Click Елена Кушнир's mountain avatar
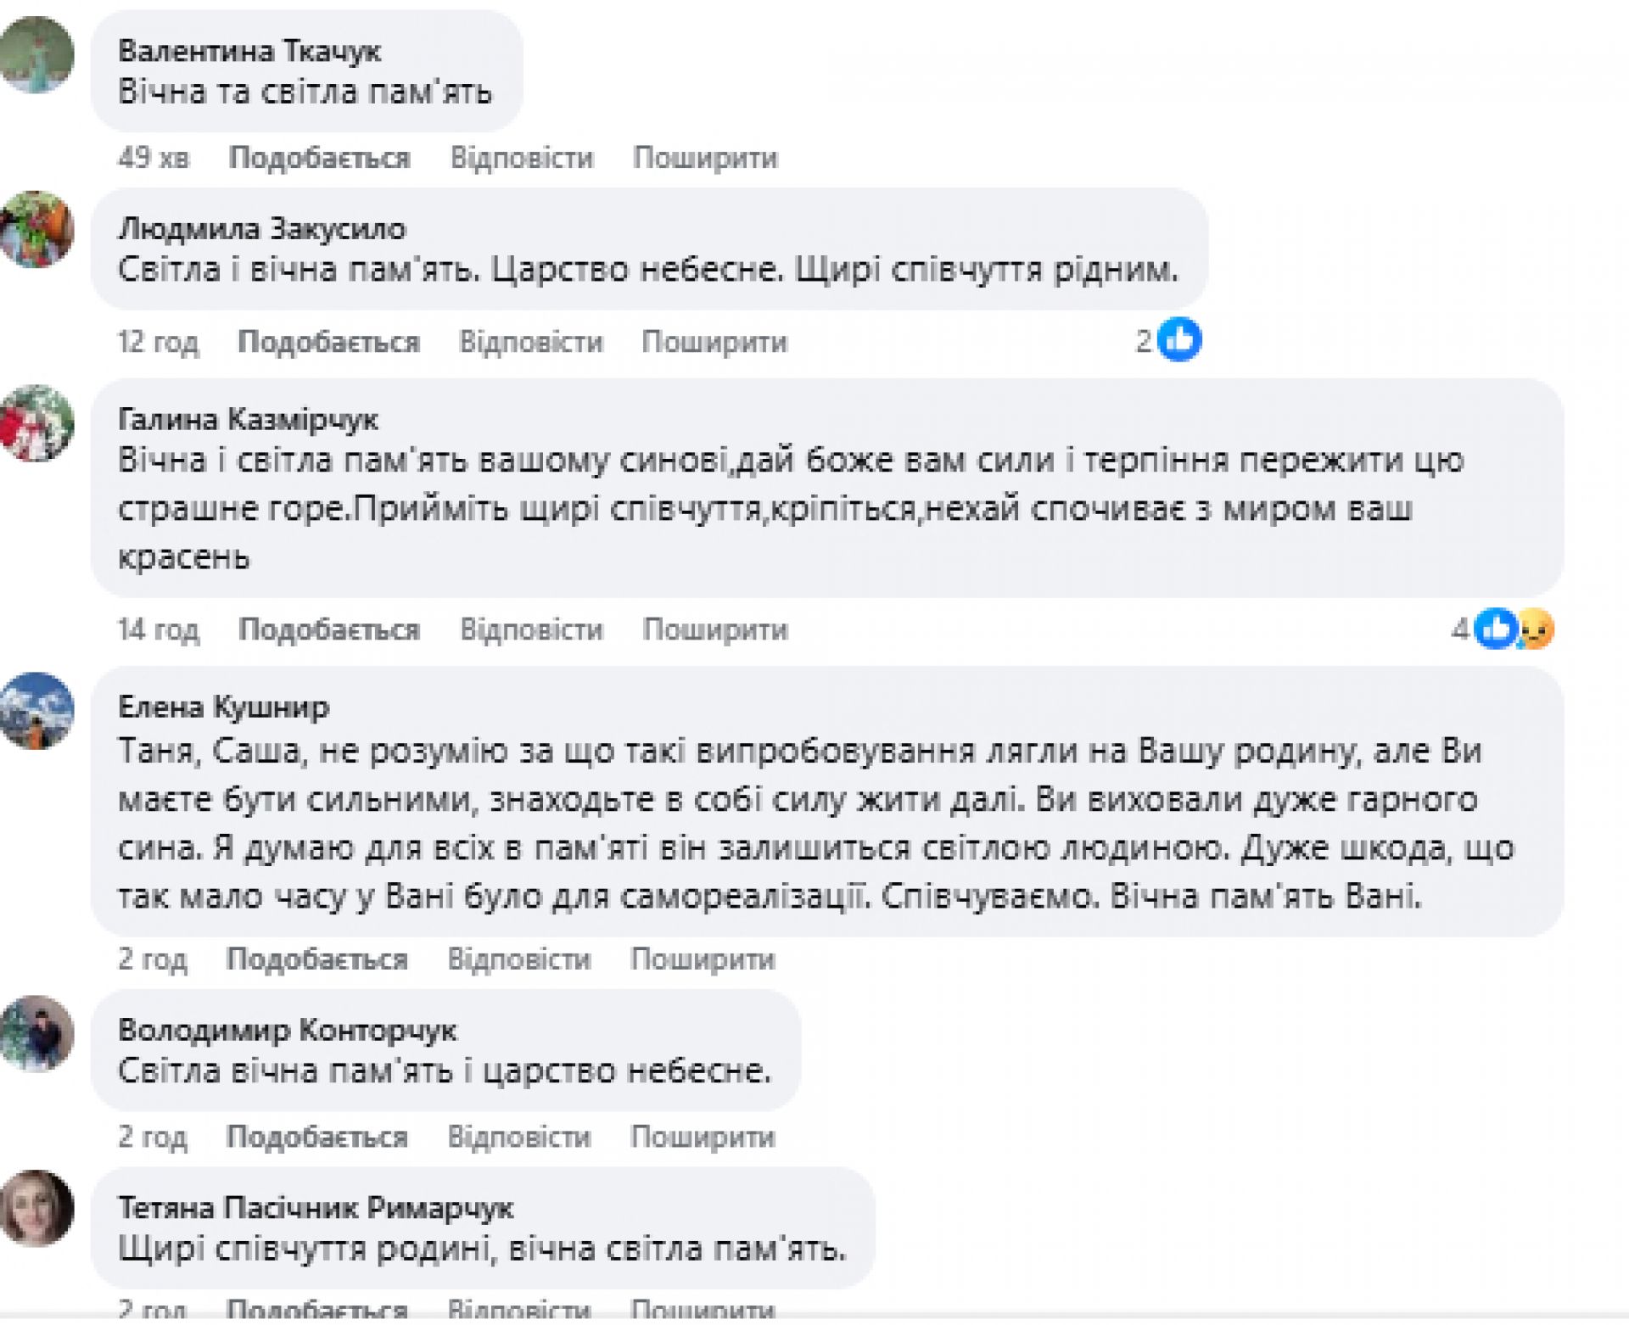The height and width of the screenshot is (1325, 1629). tap(36, 711)
